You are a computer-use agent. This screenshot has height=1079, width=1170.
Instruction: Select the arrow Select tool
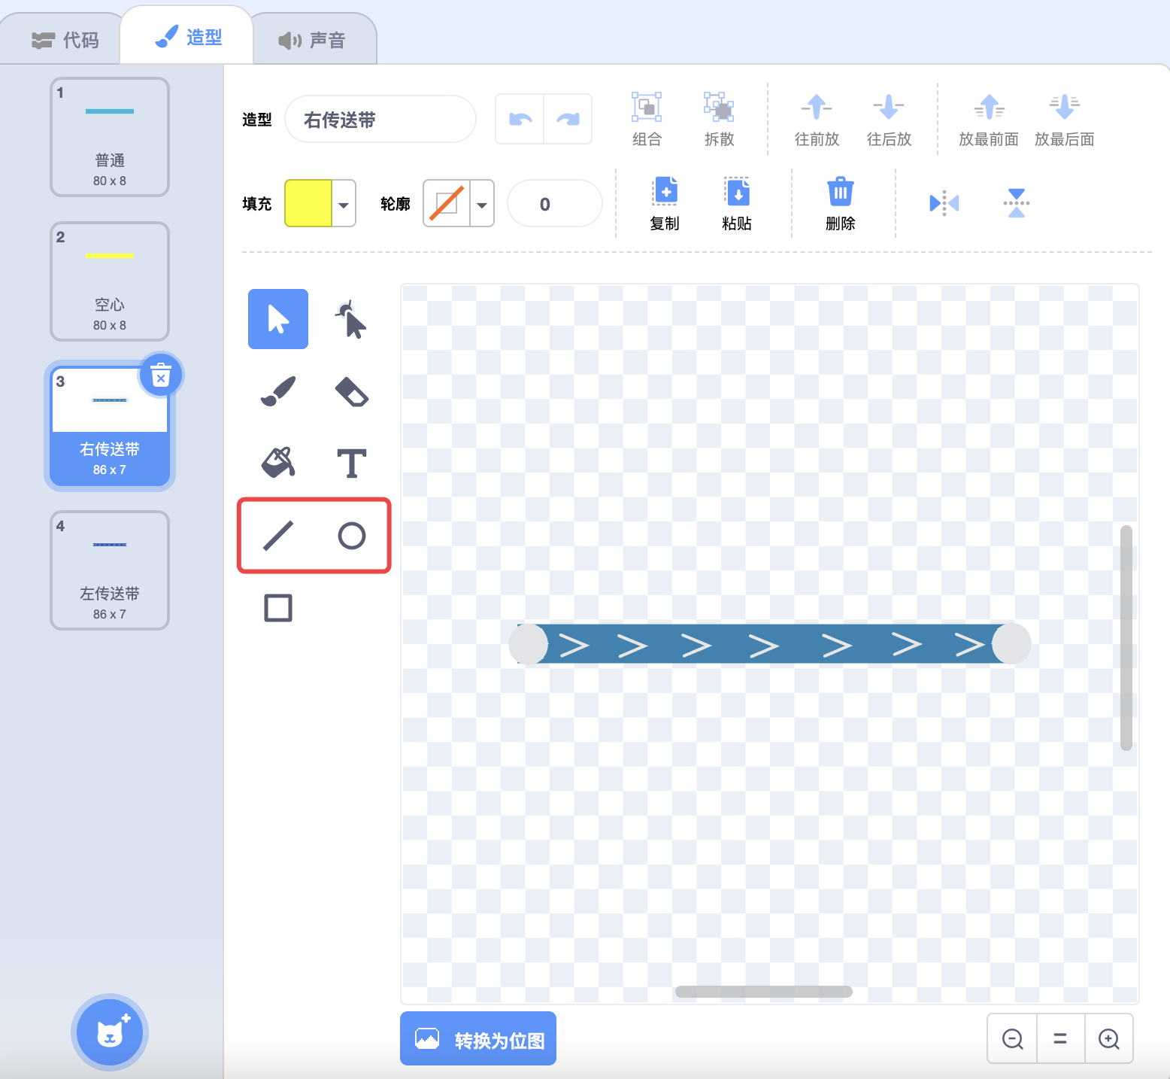tap(278, 319)
